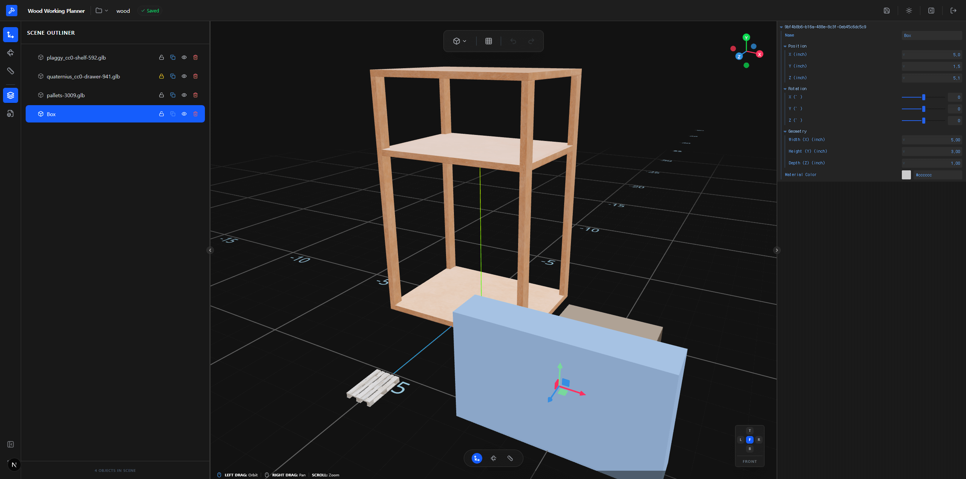Select pallets-3009.glb in the outliner
The image size is (966, 479).
tap(66, 95)
